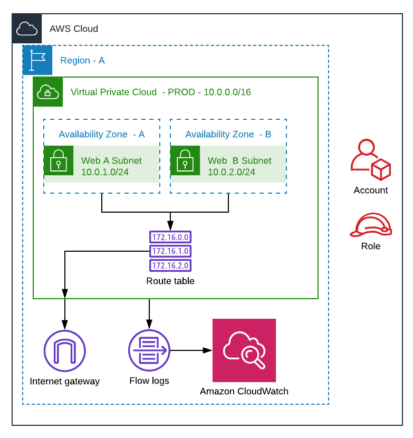Select the Account label
Image resolution: width=413 pixels, height=438 pixels.
371,190
